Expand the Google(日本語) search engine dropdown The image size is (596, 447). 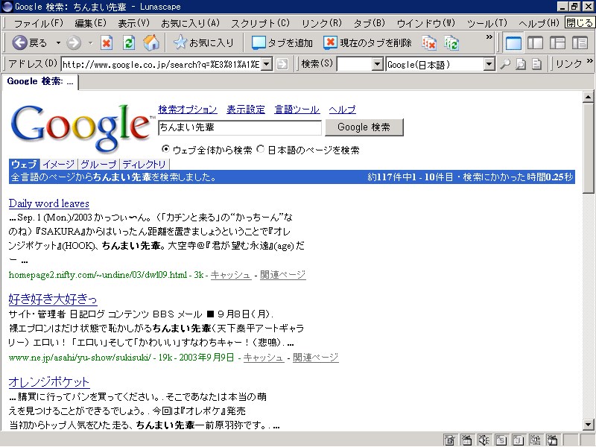click(x=489, y=64)
